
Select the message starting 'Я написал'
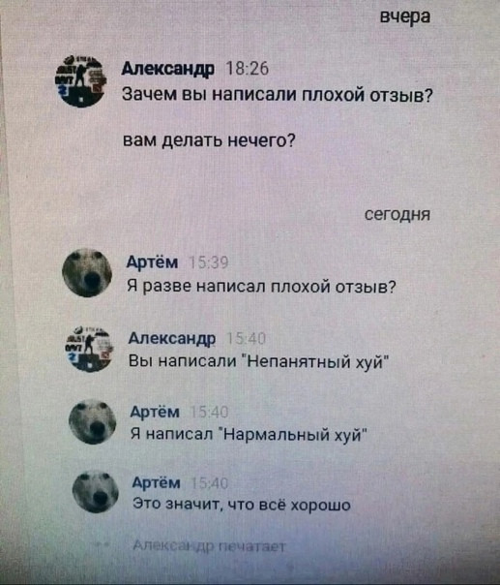point(249,435)
